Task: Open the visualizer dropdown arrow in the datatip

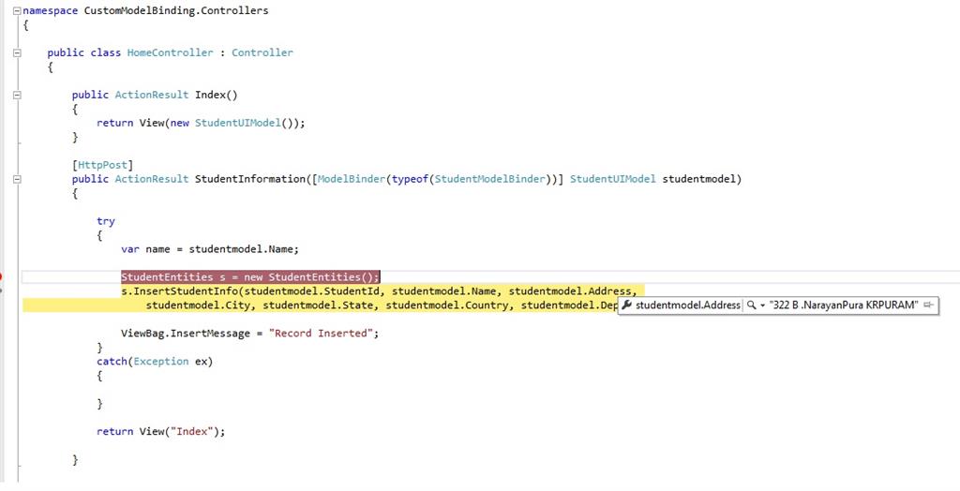Action: (x=762, y=305)
